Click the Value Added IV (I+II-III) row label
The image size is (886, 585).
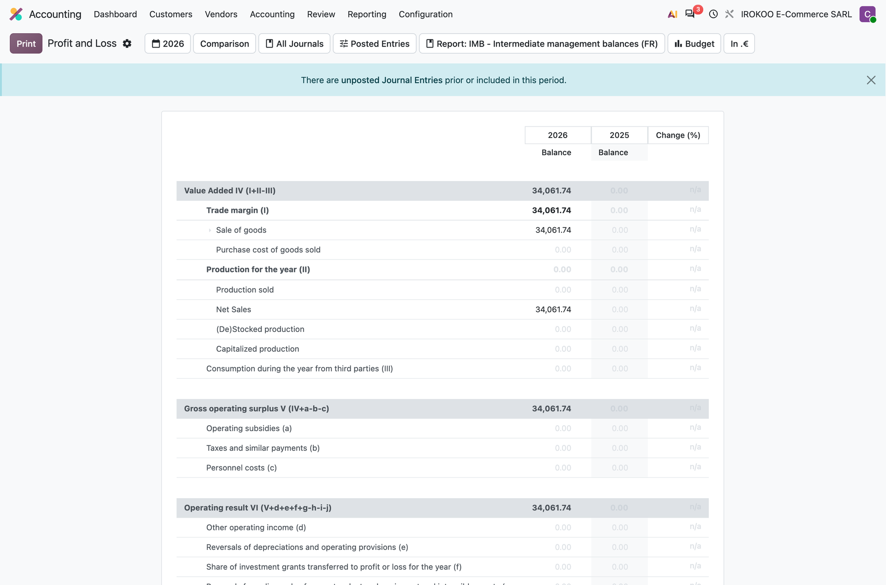[x=230, y=191]
